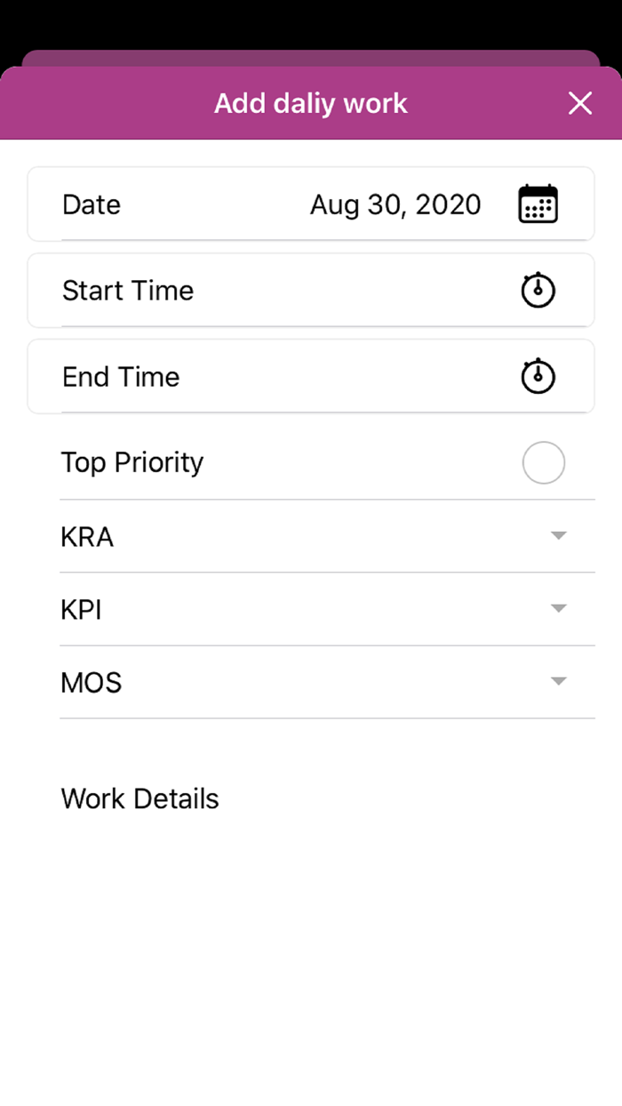This screenshot has height=1106, width=622.
Task: Focus the Work Details field
Action: (140, 798)
